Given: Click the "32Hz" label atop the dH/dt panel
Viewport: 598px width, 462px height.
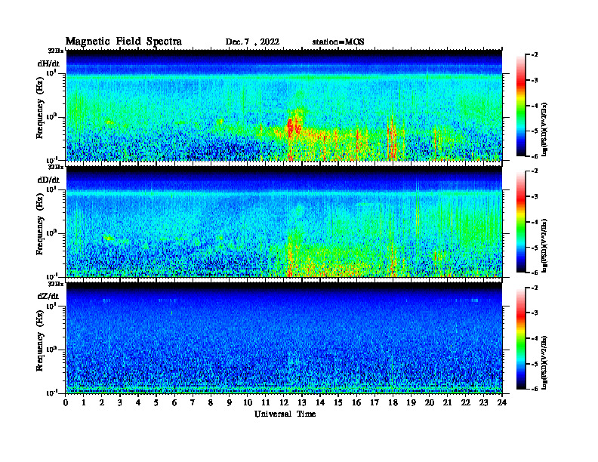Looking at the screenshot, I should pos(56,51).
